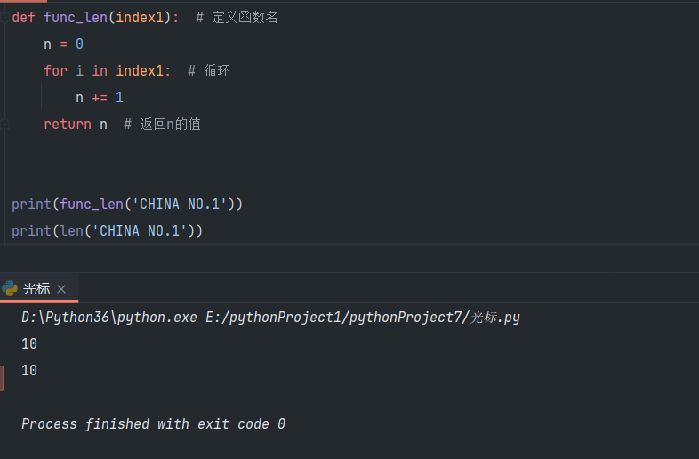Collapse the func_len function fold marker
This screenshot has height=459, width=699.
(4, 18)
